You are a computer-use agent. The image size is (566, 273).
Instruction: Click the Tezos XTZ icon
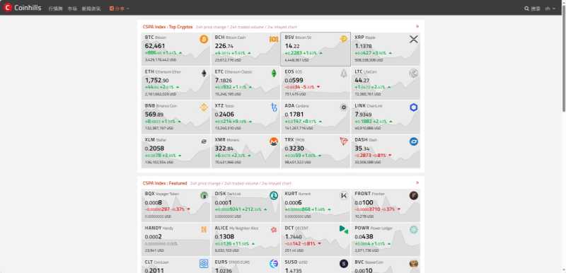click(274, 107)
